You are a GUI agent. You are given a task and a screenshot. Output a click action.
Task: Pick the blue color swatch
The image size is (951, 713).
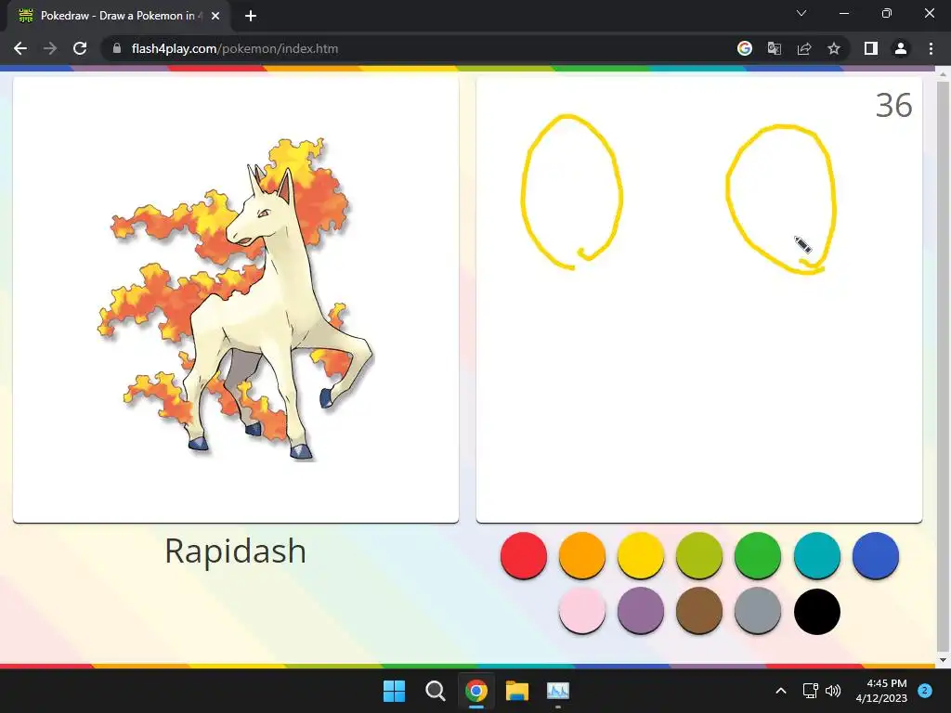click(875, 555)
